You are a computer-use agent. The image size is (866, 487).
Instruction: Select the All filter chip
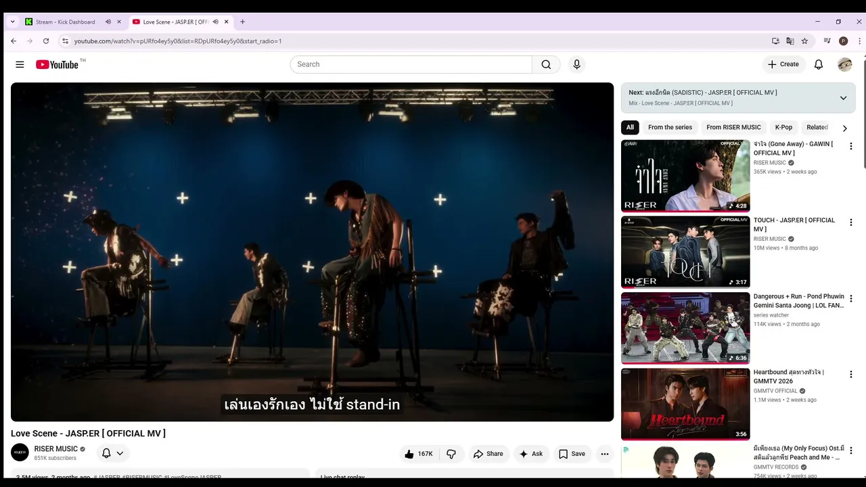tap(630, 127)
